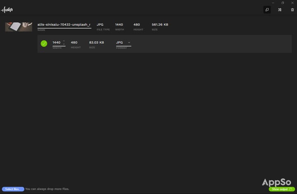Screen dimensions: 297x194
Task: Click the Show output button
Action: (282, 189)
